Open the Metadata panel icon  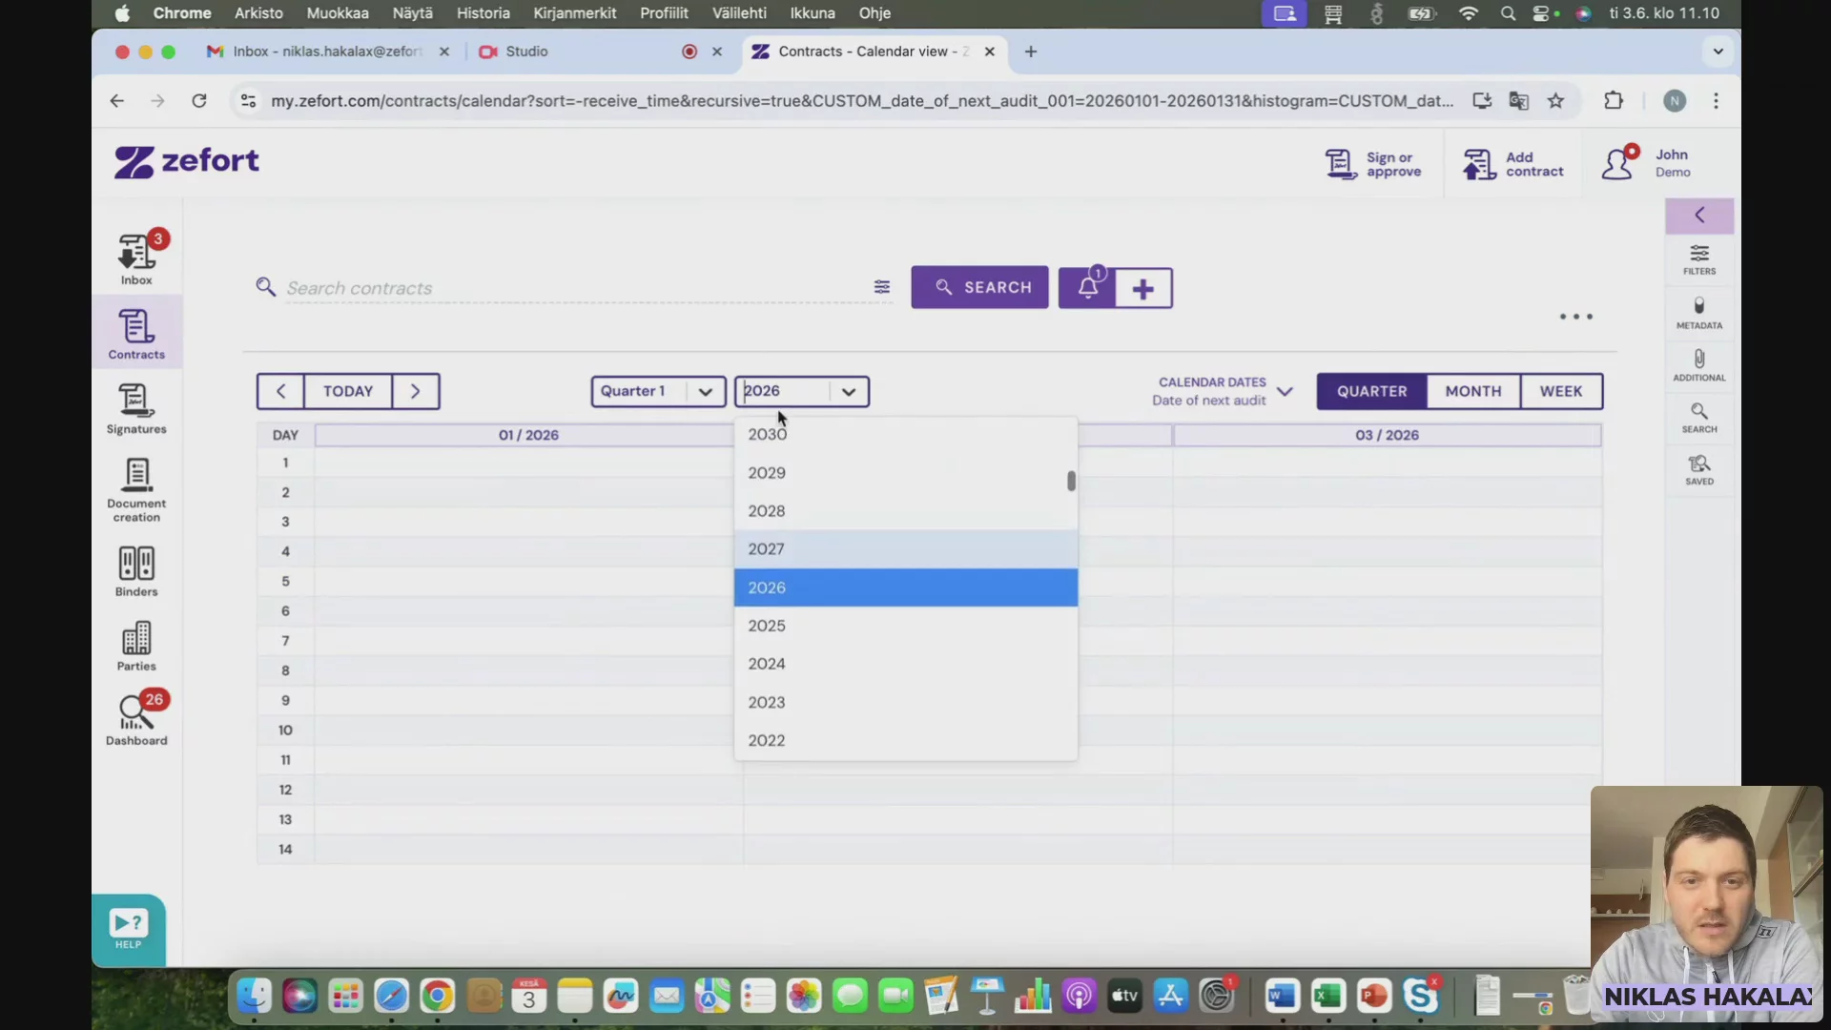click(1699, 313)
